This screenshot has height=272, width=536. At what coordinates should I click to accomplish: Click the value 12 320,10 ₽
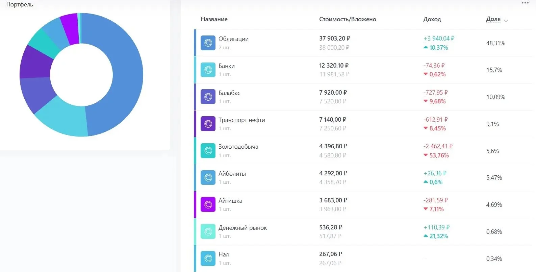pos(334,66)
